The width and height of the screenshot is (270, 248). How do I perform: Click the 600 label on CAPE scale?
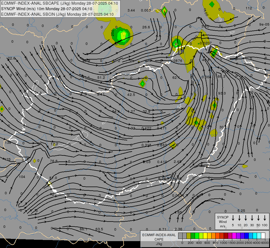207,243
